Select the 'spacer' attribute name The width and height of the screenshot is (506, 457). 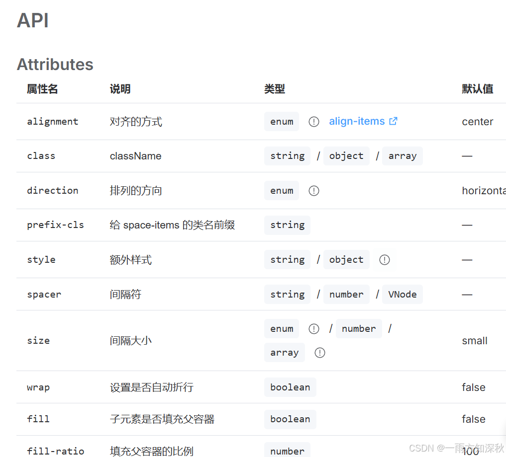(44, 294)
